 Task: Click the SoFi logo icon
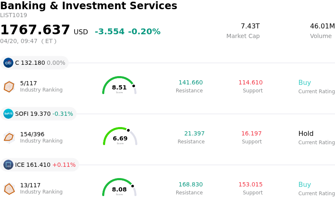click(x=8, y=114)
